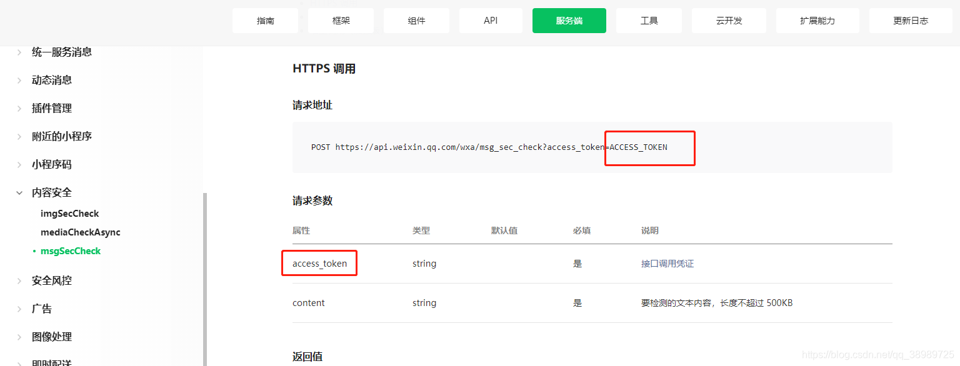Open the 框架 documentation tab

340,20
